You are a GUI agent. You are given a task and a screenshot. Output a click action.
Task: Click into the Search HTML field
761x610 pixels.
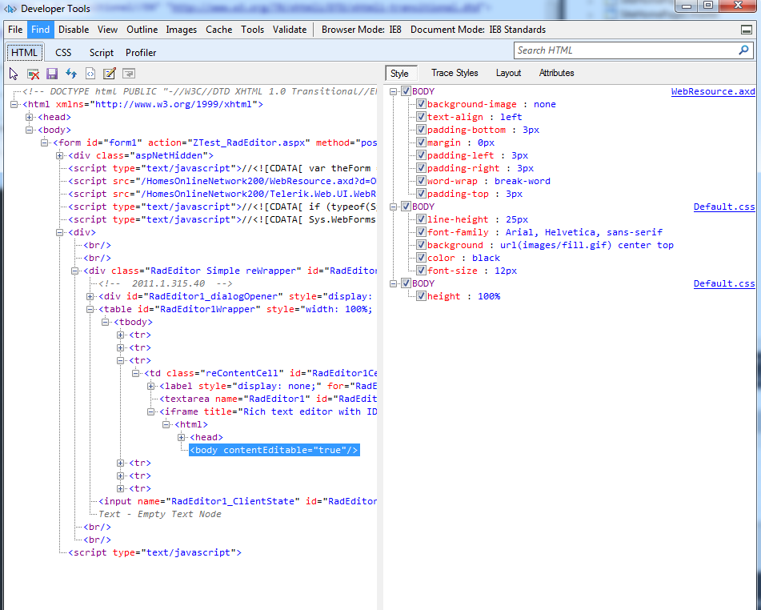[x=624, y=50]
